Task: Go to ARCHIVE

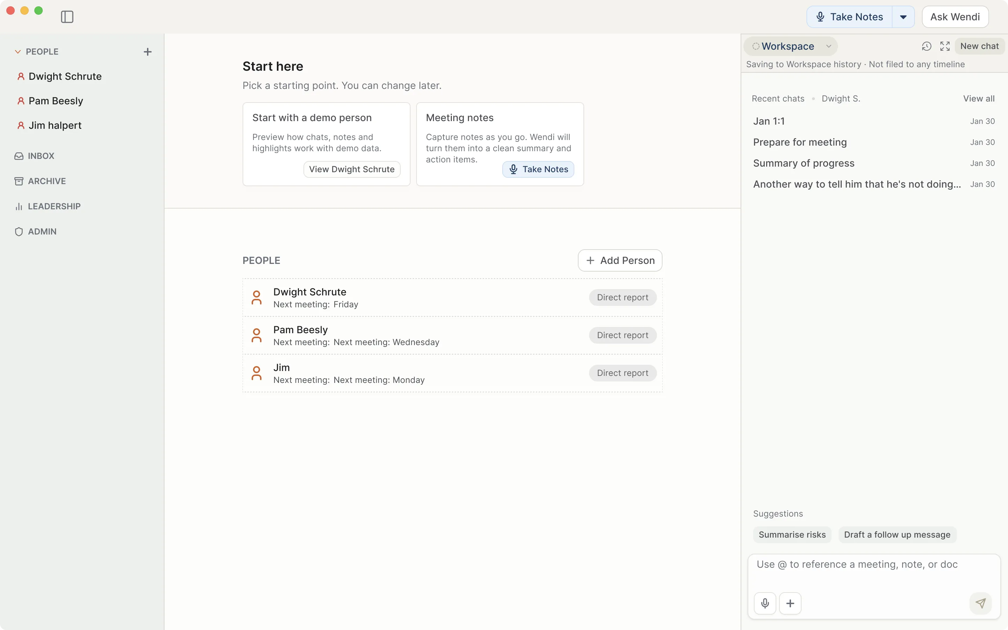Action: [40, 181]
